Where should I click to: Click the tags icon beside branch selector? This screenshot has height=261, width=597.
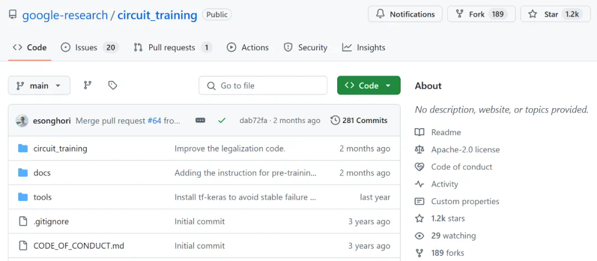[x=113, y=86]
